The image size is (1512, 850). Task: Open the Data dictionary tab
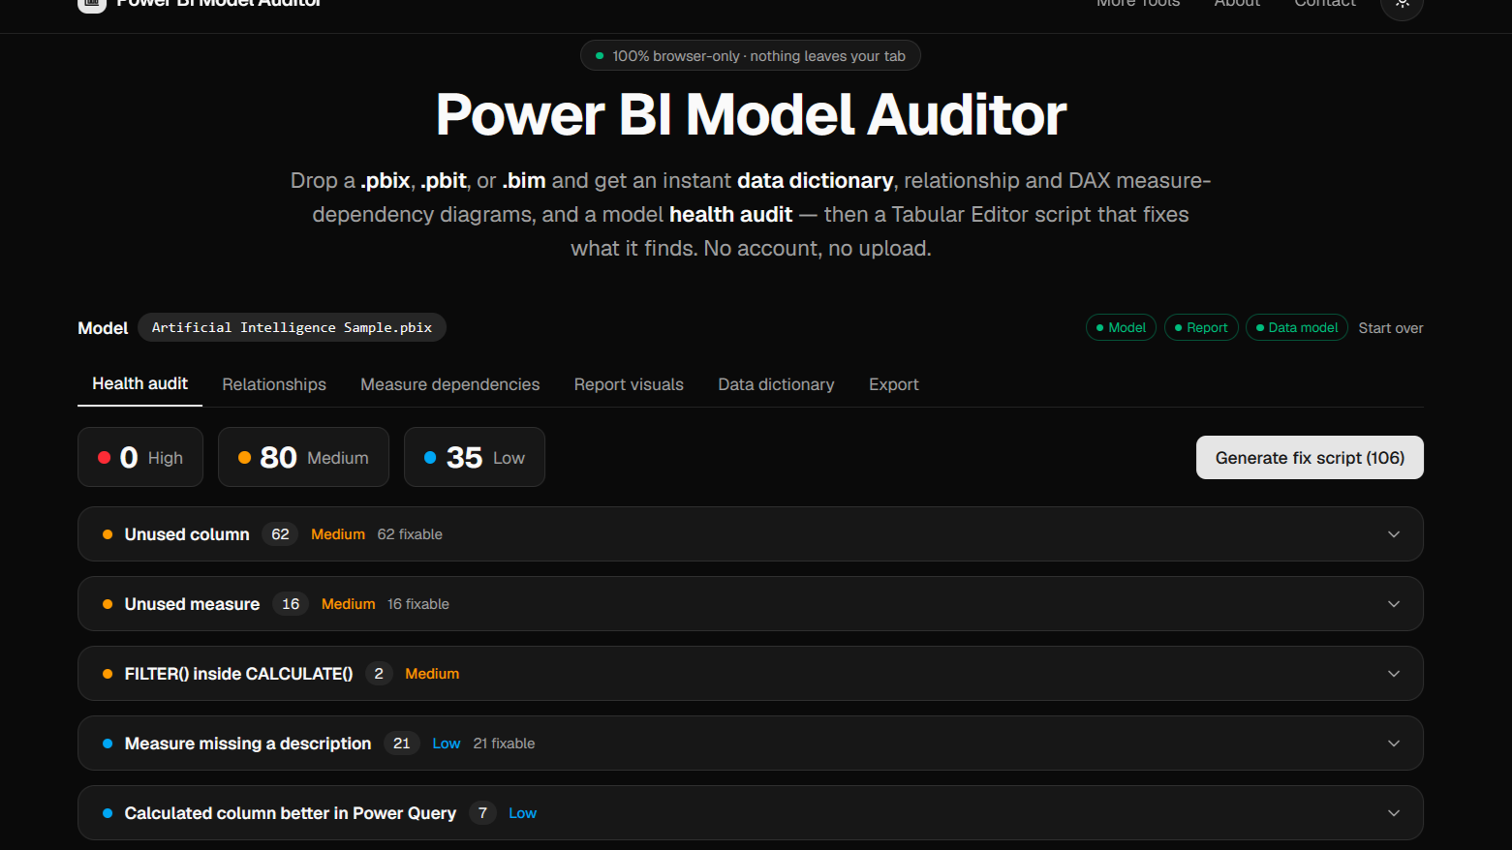776,384
